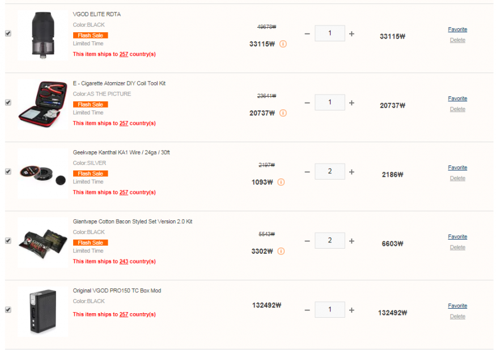The width and height of the screenshot is (496, 350).
Task: Click quantity field for Coil Tool Kit
Action: coord(330,103)
